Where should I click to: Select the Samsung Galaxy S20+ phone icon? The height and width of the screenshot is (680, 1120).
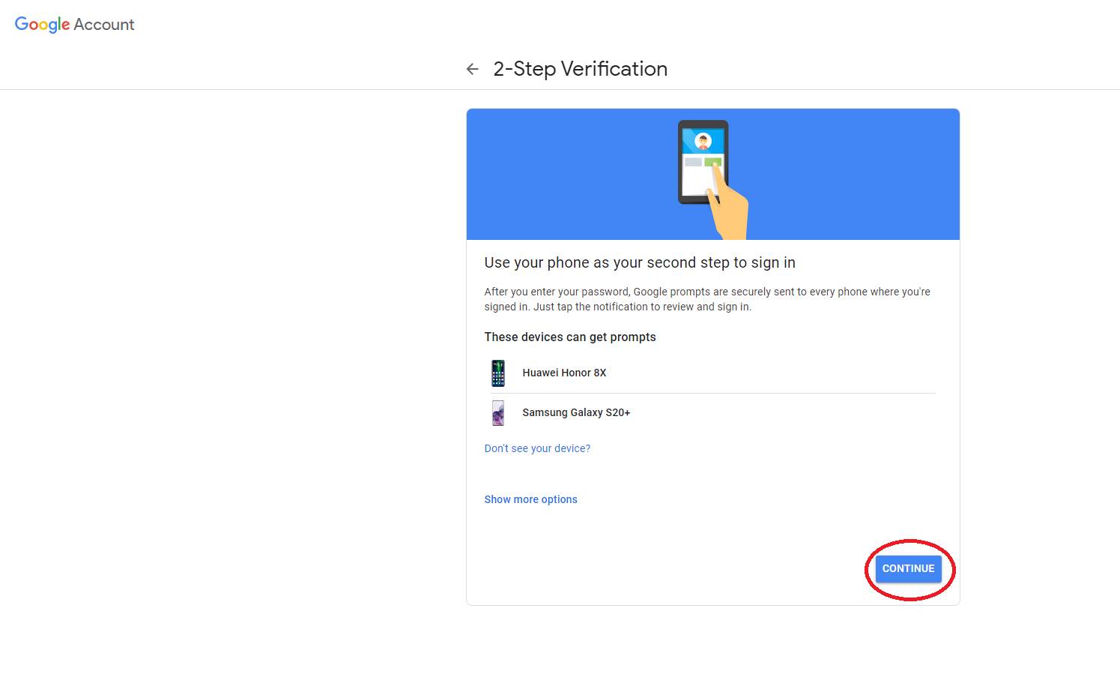[x=498, y=412]
